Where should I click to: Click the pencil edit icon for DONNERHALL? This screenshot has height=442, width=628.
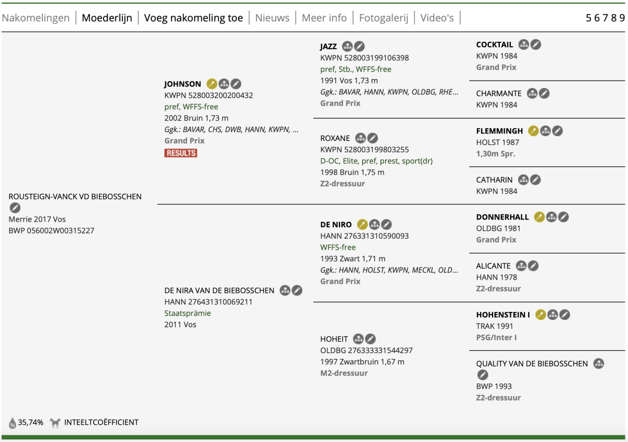tap(563, 217)
